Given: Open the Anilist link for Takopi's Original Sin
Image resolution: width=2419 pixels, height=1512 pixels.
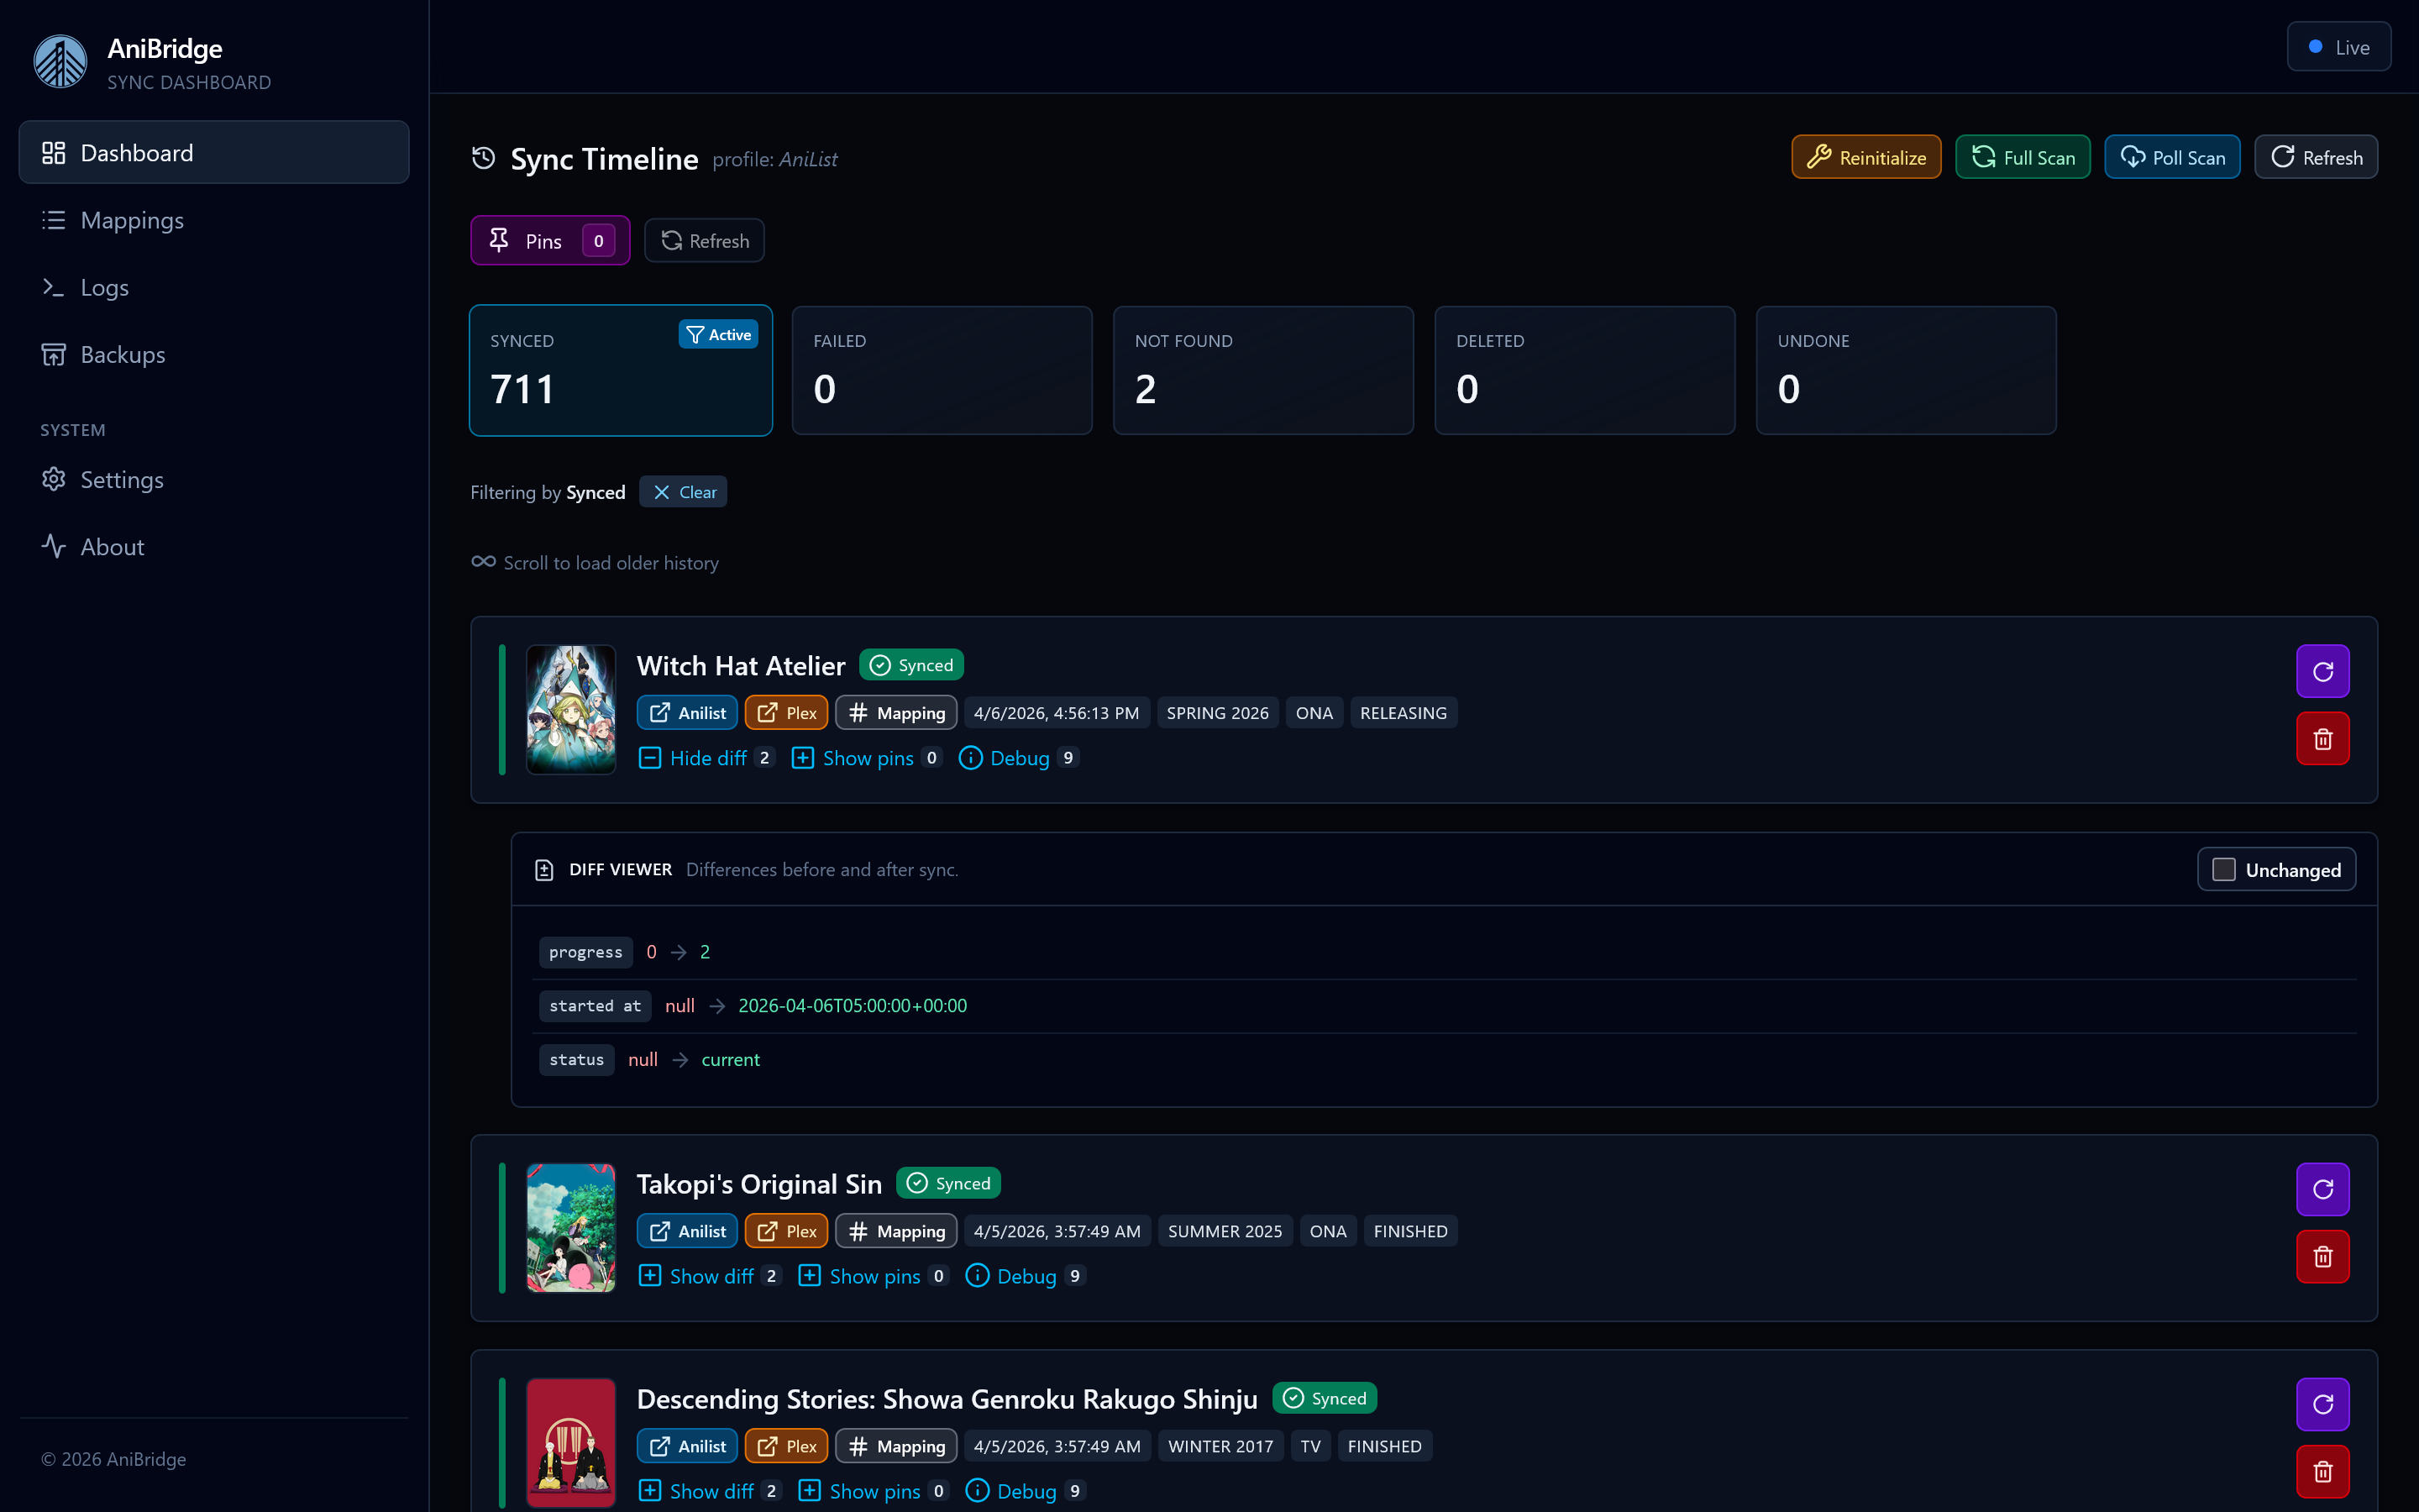Looking at the screenshot, I should 687,1231.
